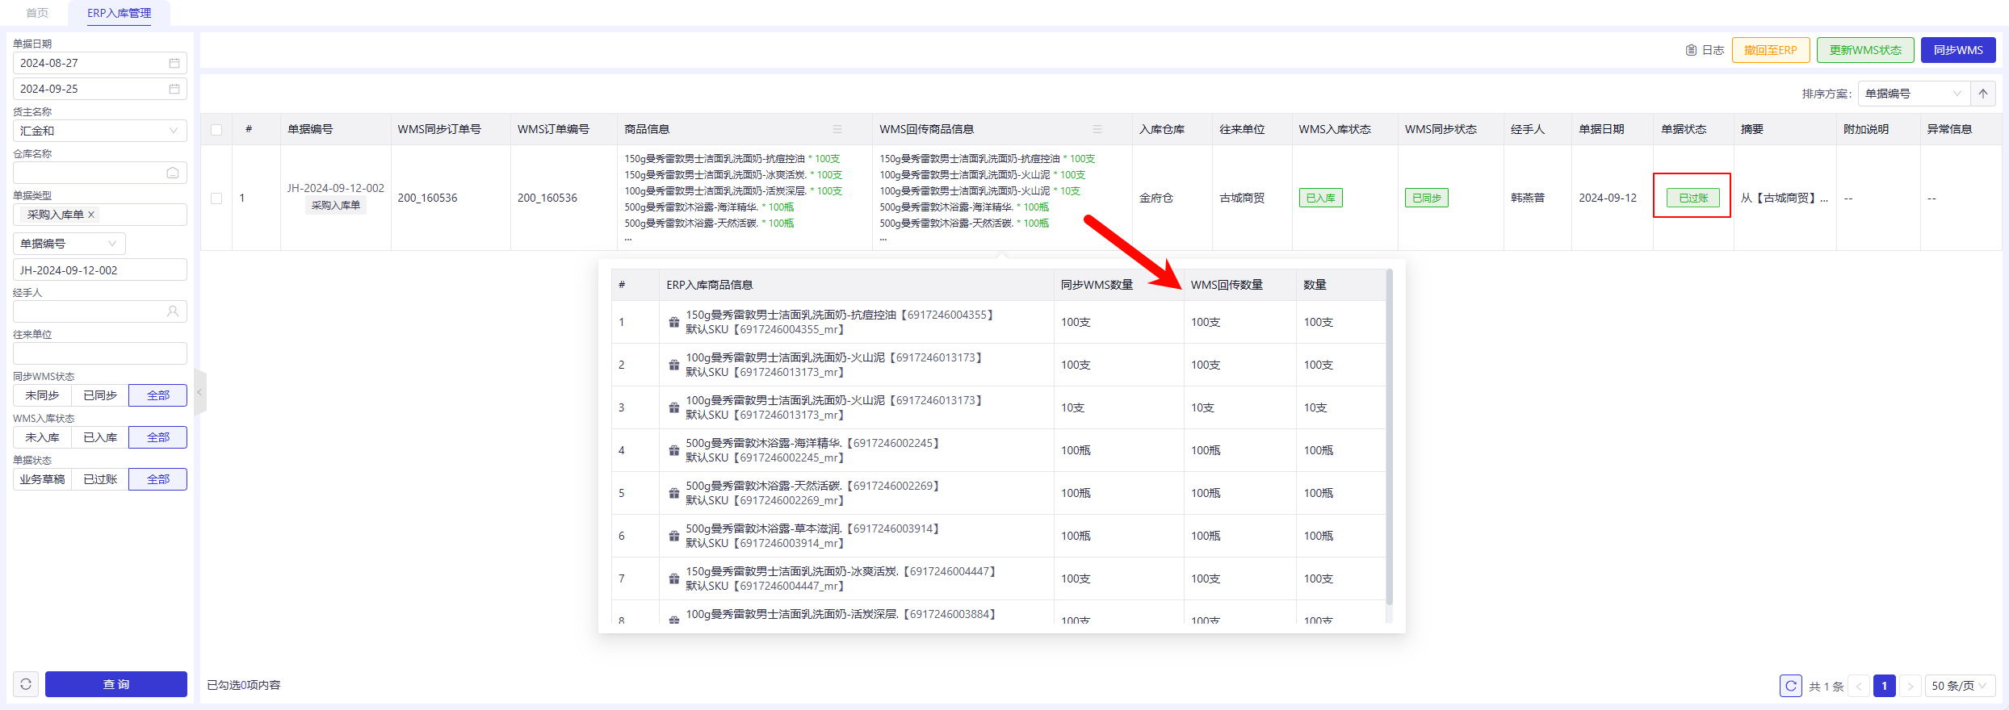The height and width of the screenshot is (710, 2009).
Task: Open the end date calendar icon
Action: click(x=174, y=89)
